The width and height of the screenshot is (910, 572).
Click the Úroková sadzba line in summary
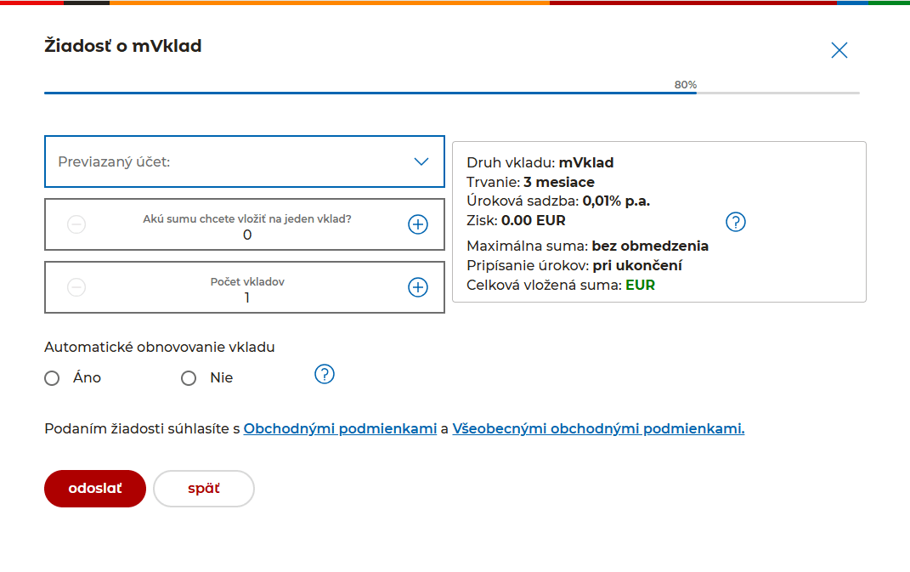tap(558, 201)
